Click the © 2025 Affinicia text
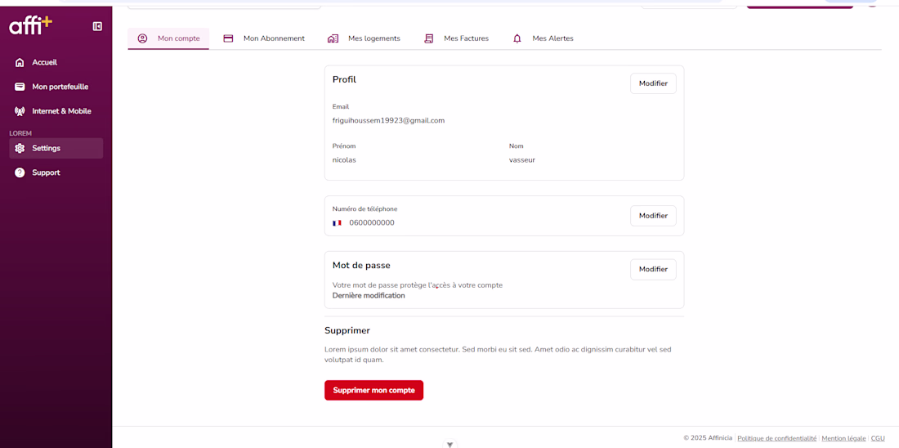This screenshot has width=899, height=448. point(708,438)
